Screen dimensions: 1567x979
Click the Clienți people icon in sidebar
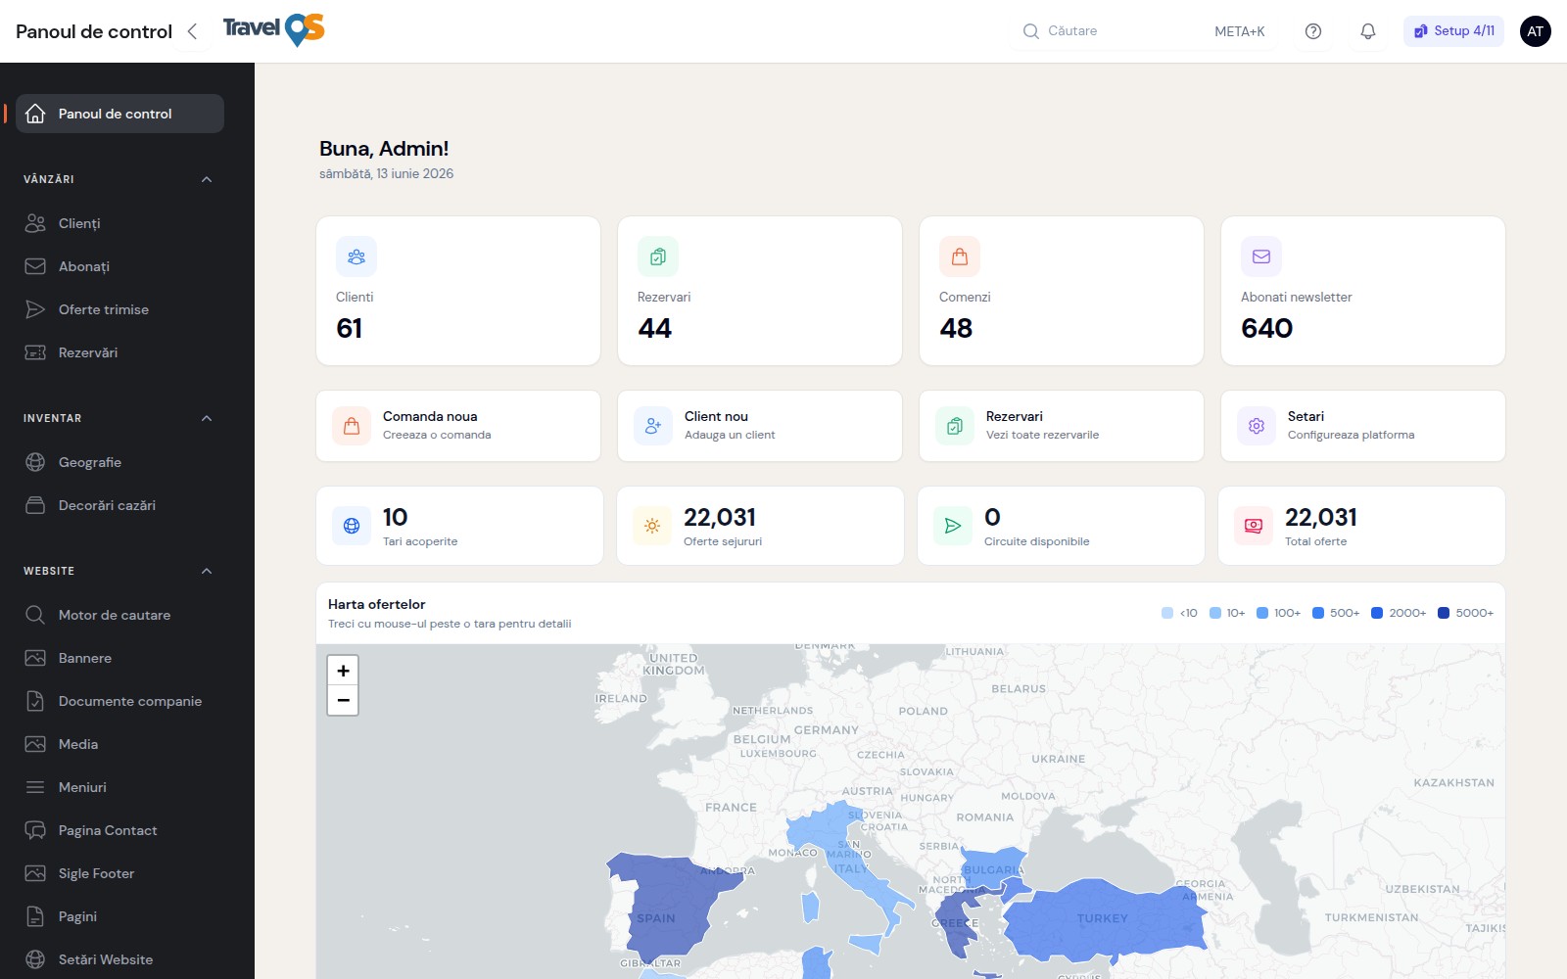(35, 223)
